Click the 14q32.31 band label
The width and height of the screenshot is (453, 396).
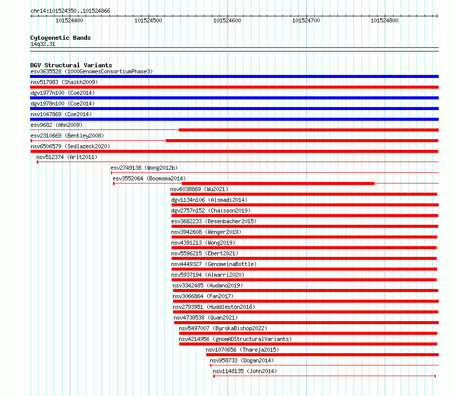[43, 44]
